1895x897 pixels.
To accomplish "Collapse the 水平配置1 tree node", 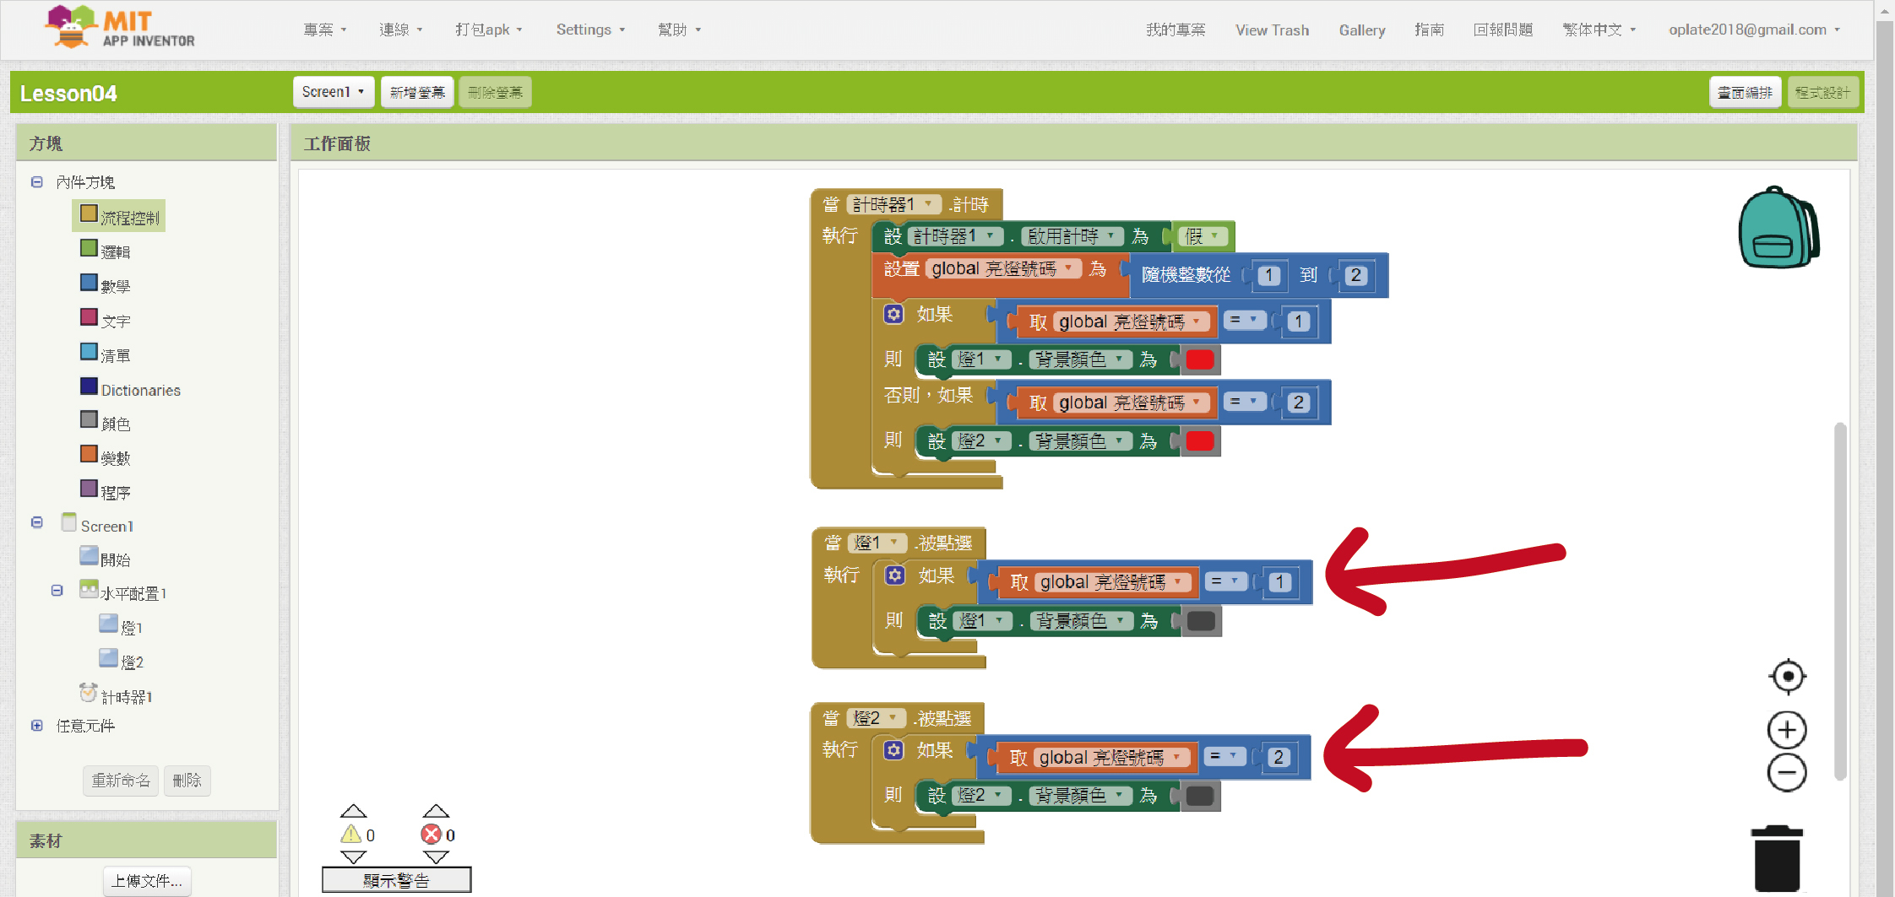I will point(57,591).
